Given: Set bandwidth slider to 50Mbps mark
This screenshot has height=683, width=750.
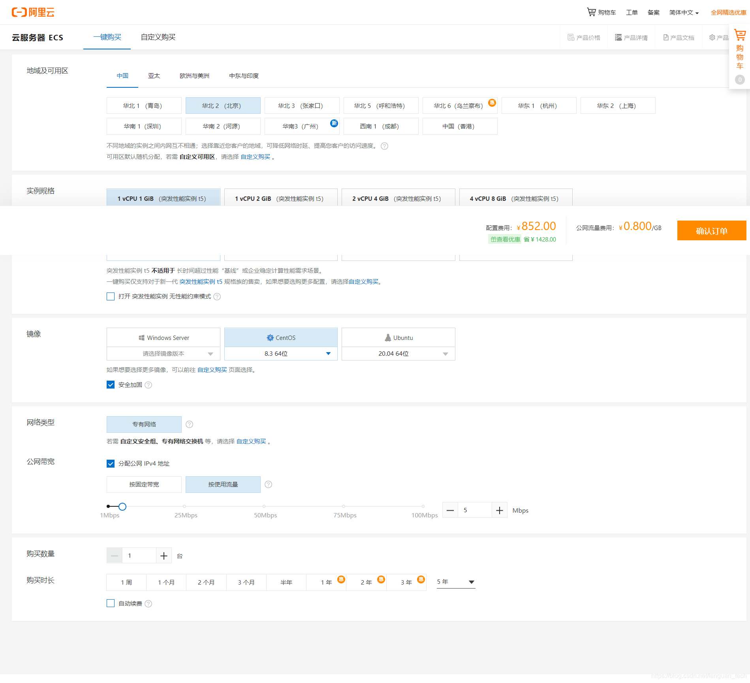Looking at the screenshot, I should coord(264,506).
